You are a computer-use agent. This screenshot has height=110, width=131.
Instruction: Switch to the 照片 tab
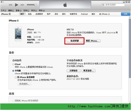[x=93, y=14]
